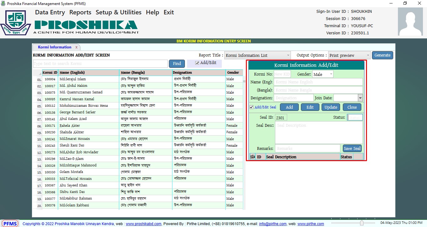This screenshot has width=427, height=227.
Task: Click the Proshika logo emblem
Action: pyautogui.click(x=16, y=23)
